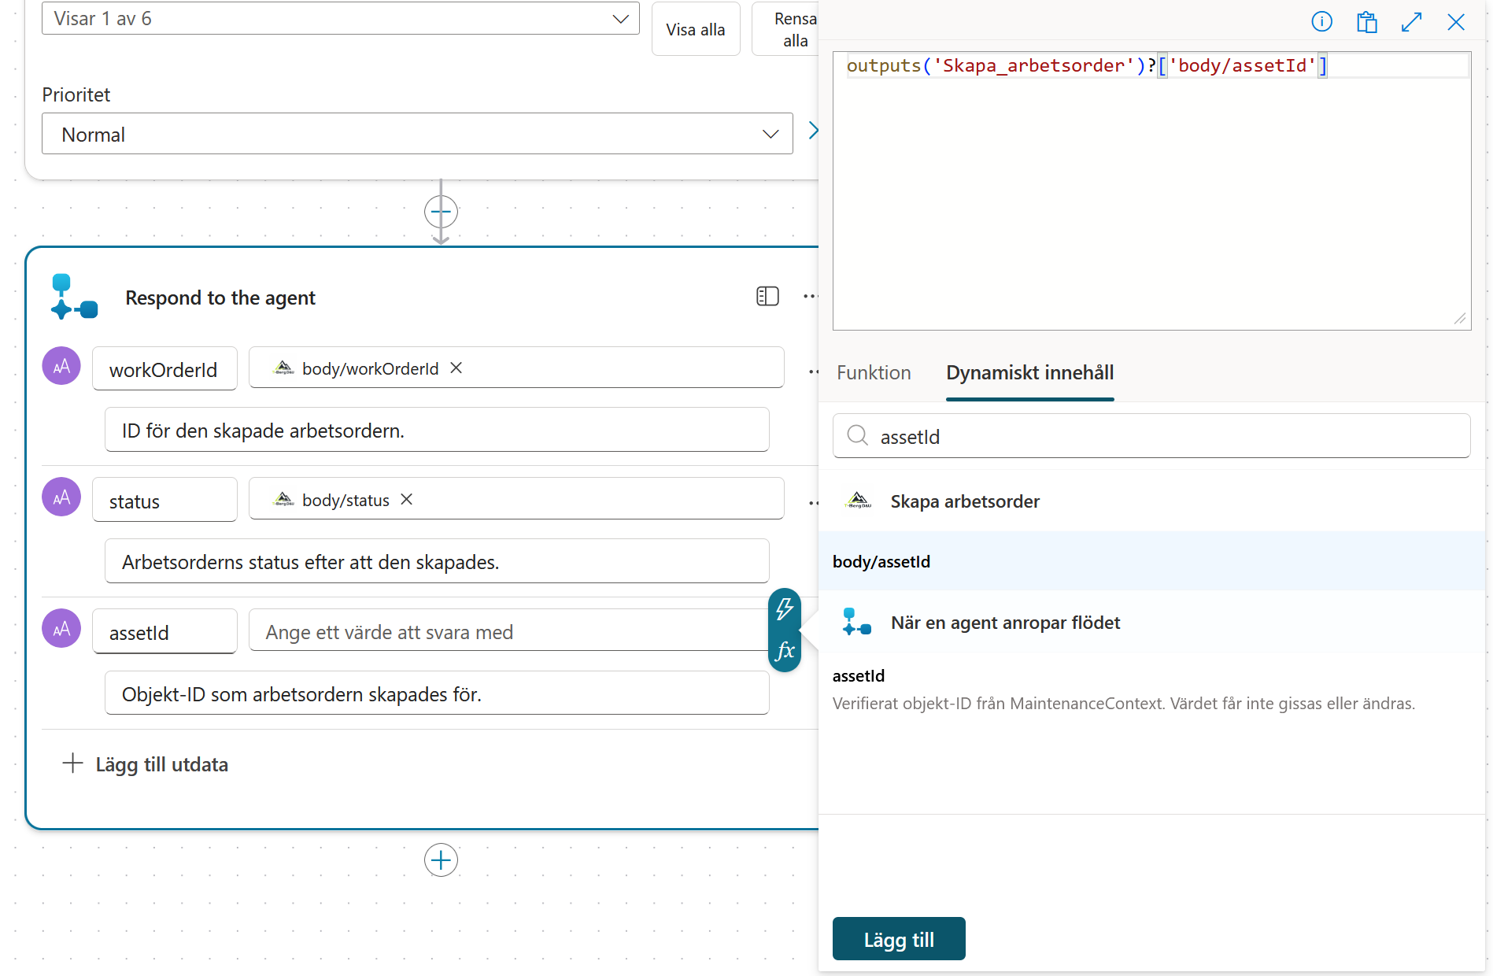The width and height of the screenshot is (1493, 976).
Task: Click the Respond to the agent connector icon
Action: pyautogui.click(x=74, y=297)
